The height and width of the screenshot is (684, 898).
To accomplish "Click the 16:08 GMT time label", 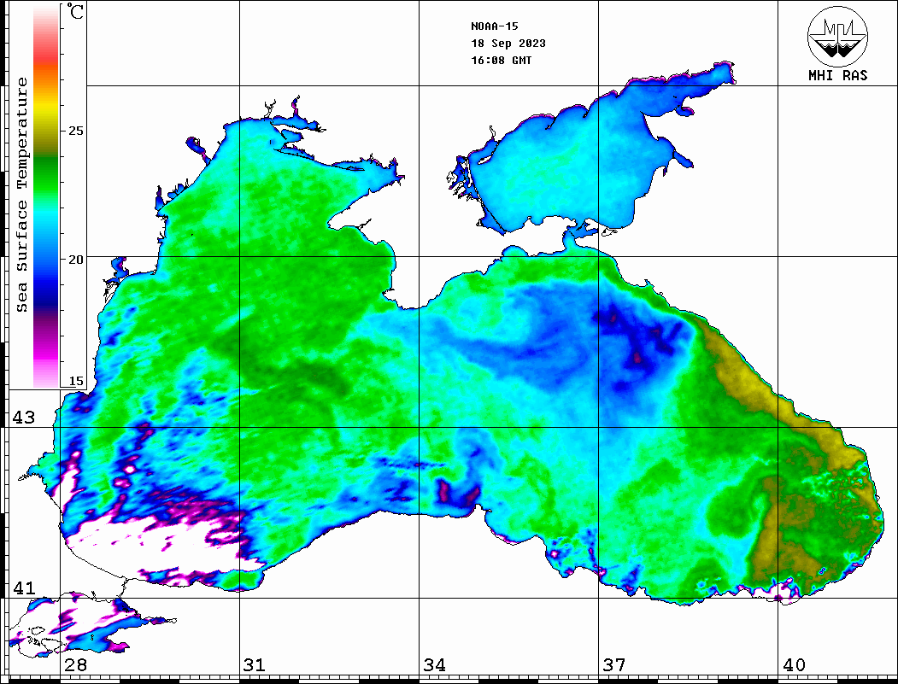I will pos(501,60).
